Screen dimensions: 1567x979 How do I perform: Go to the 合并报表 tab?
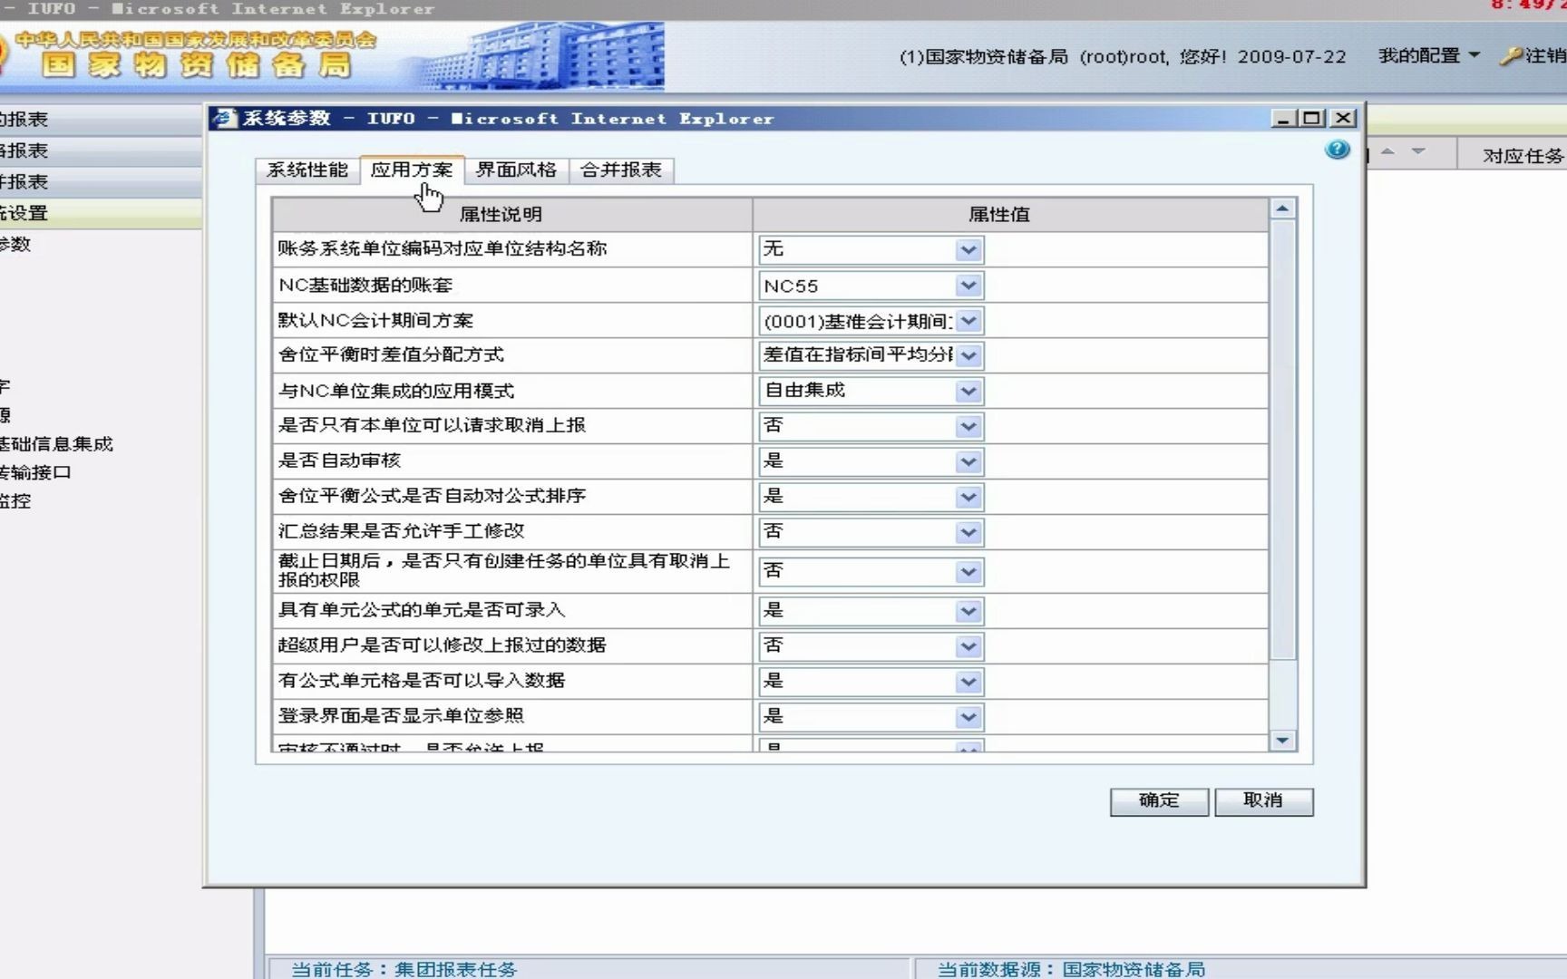pyautogui.click(x=621, y=170)
